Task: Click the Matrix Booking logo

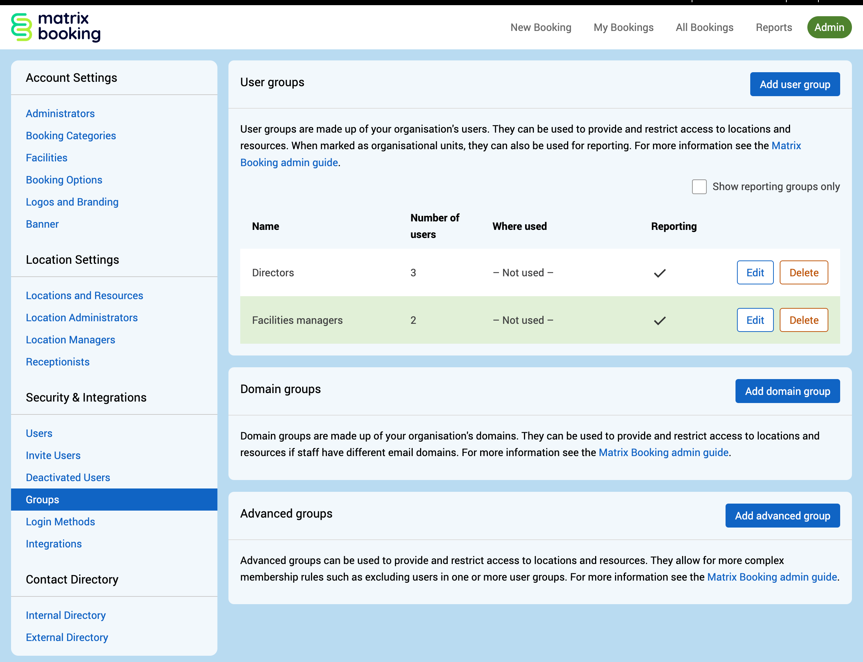Action: (x=56, y=27)
